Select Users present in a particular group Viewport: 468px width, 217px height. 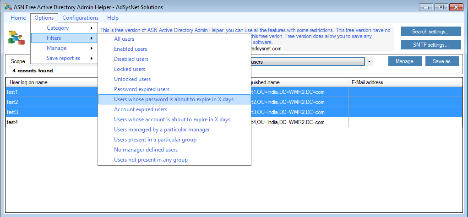point(174,140)
